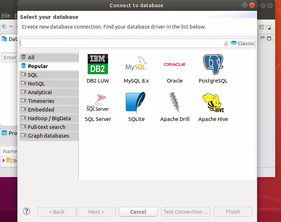
Task: Close the Connect to database dialog
Action: [252, 5]
